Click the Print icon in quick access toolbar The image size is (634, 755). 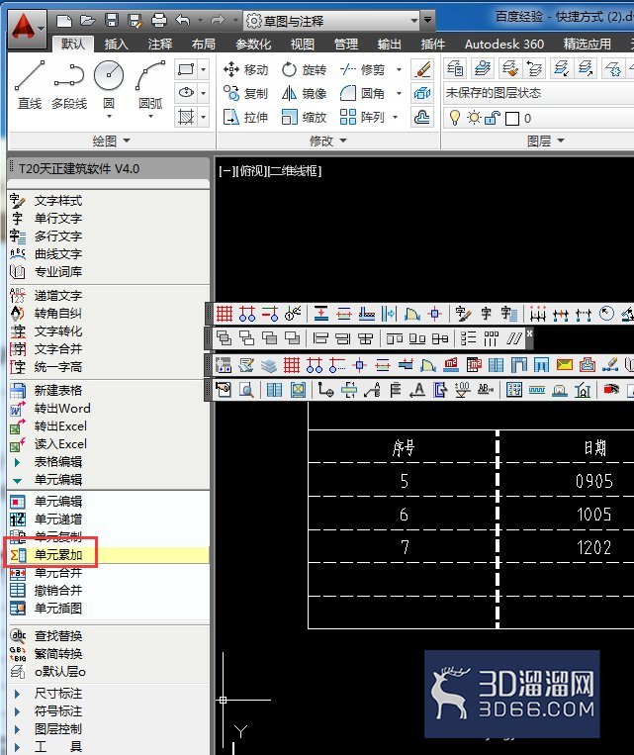click(x=159, y=20)
